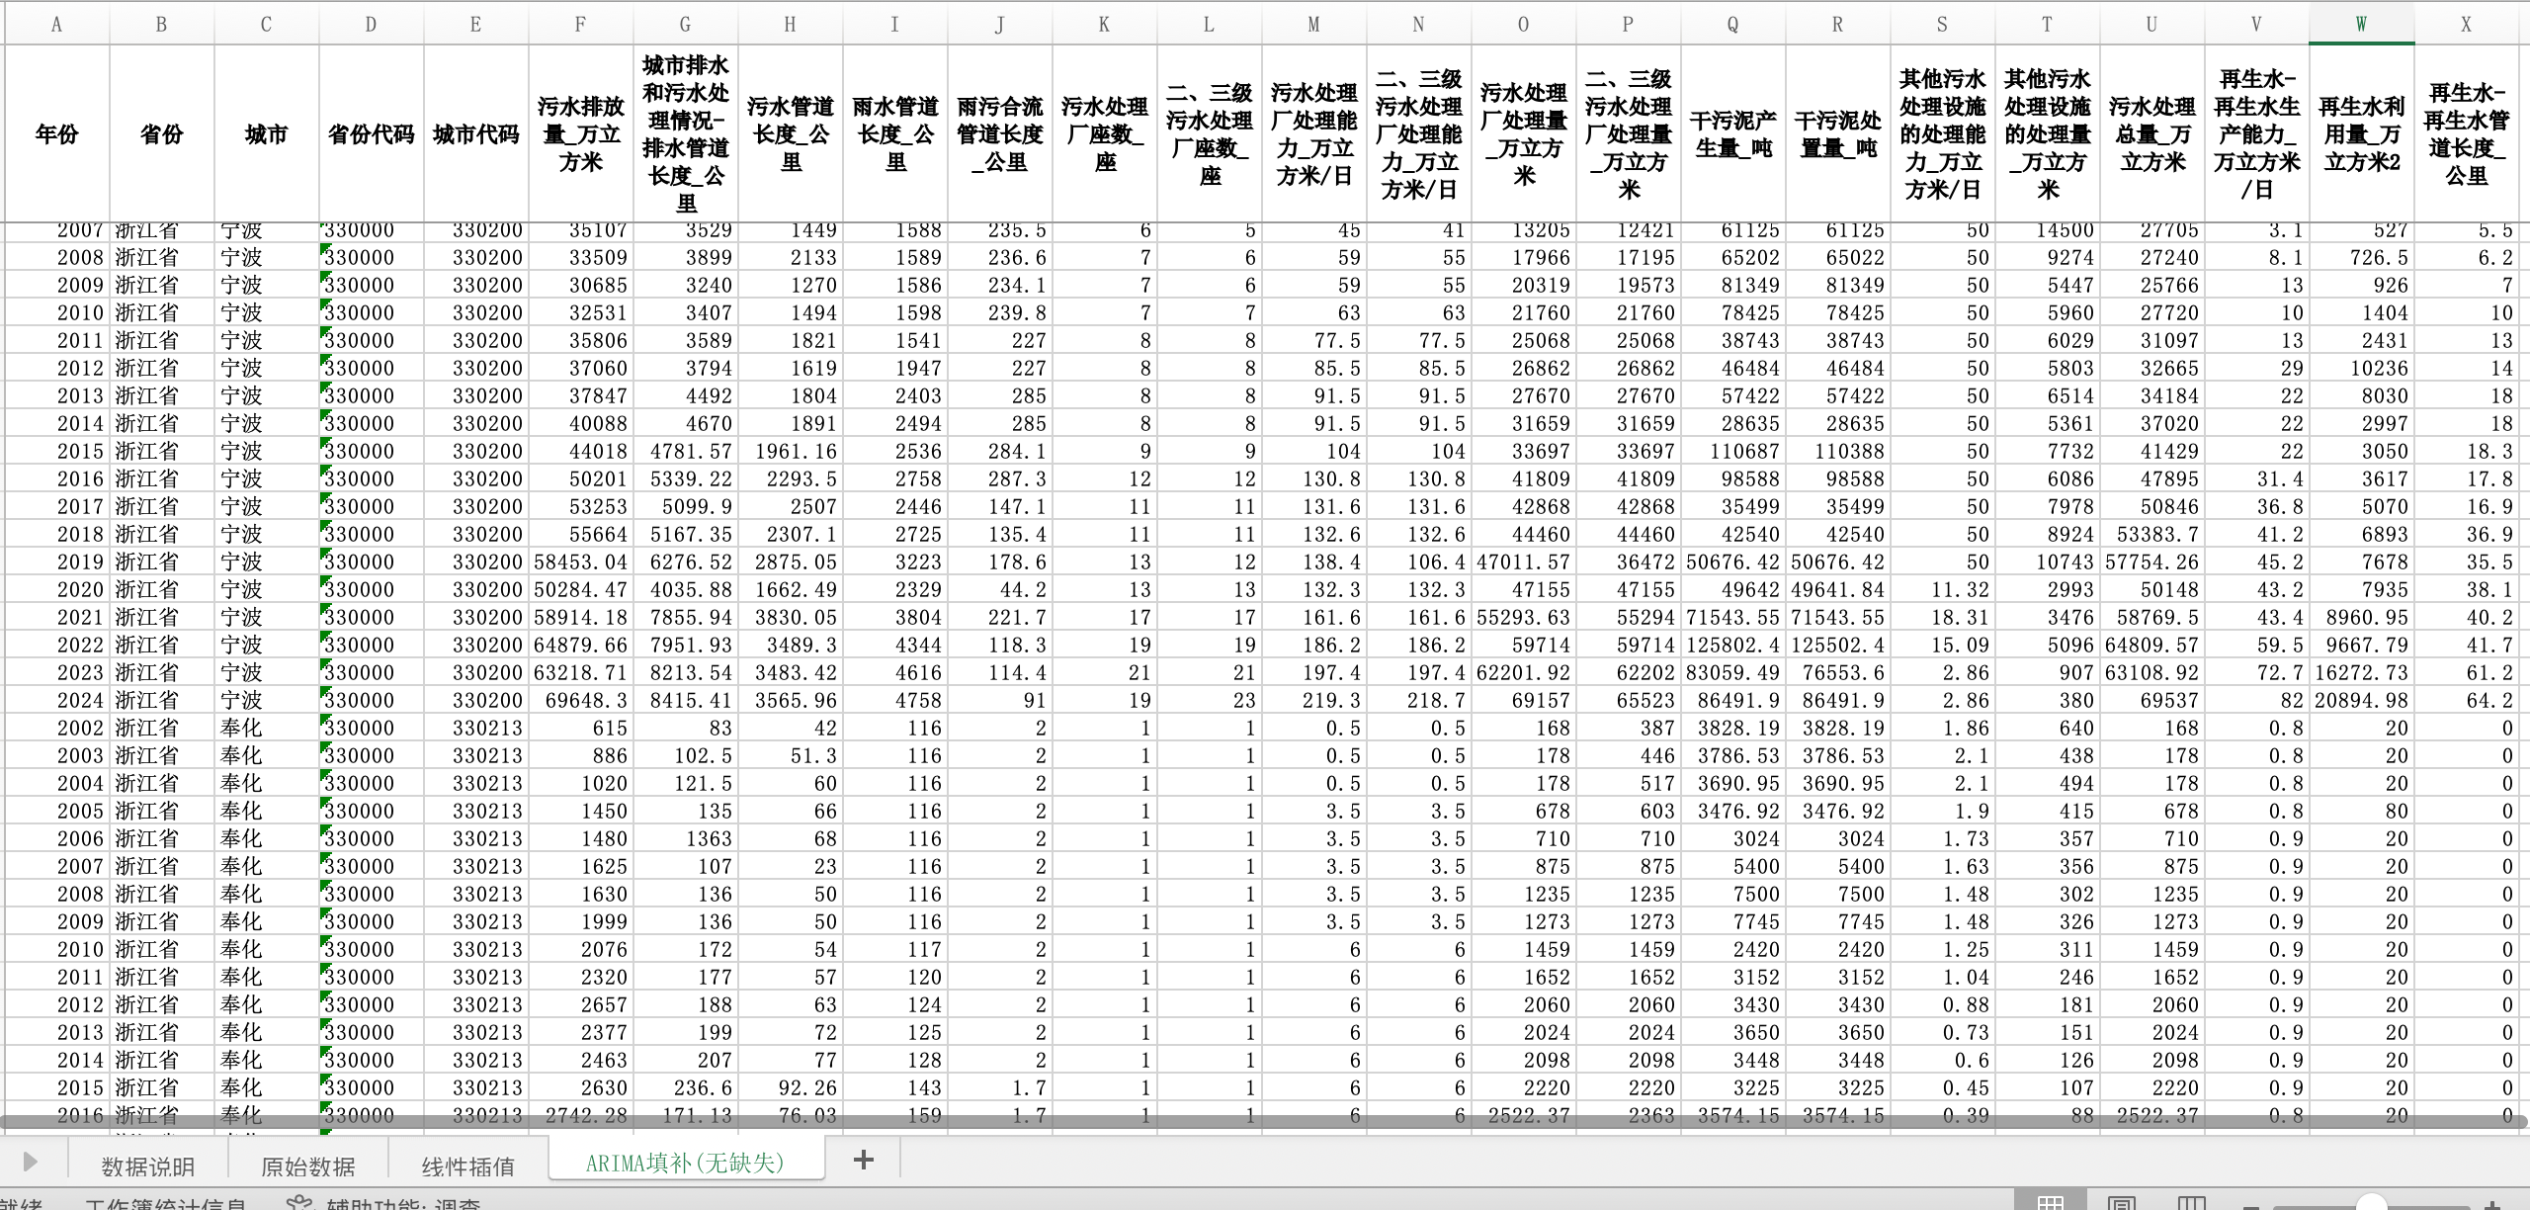
Task: Click 工作簿统计信息 in status bar
Action: 166,1206
